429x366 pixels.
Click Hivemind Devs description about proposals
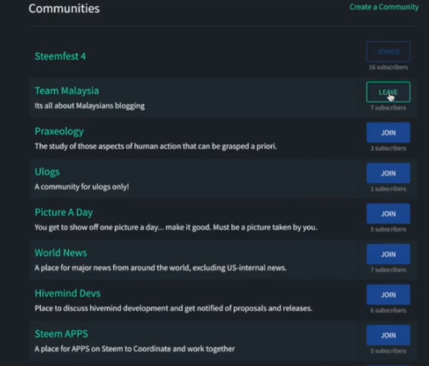173,308
